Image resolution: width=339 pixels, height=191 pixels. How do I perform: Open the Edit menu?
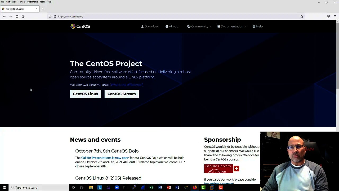tap(8, 2)
